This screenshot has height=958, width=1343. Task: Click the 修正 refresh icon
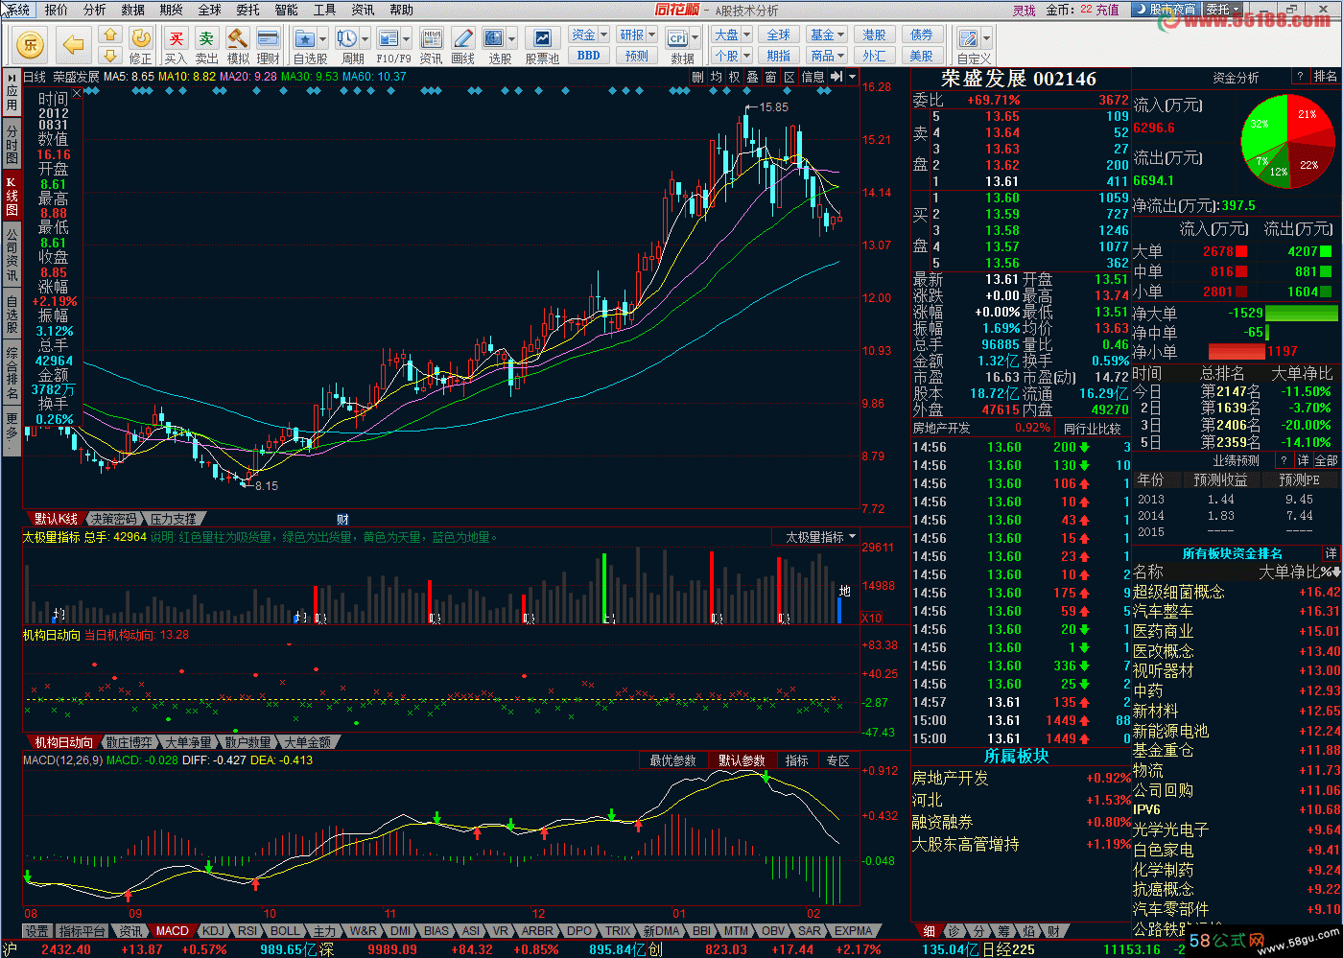(x=141, y=38)
